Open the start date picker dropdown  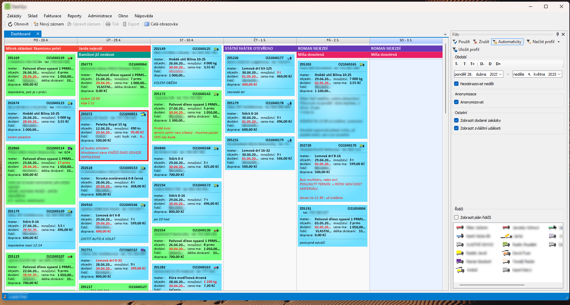pyautogui.click(x=500, y=74)
